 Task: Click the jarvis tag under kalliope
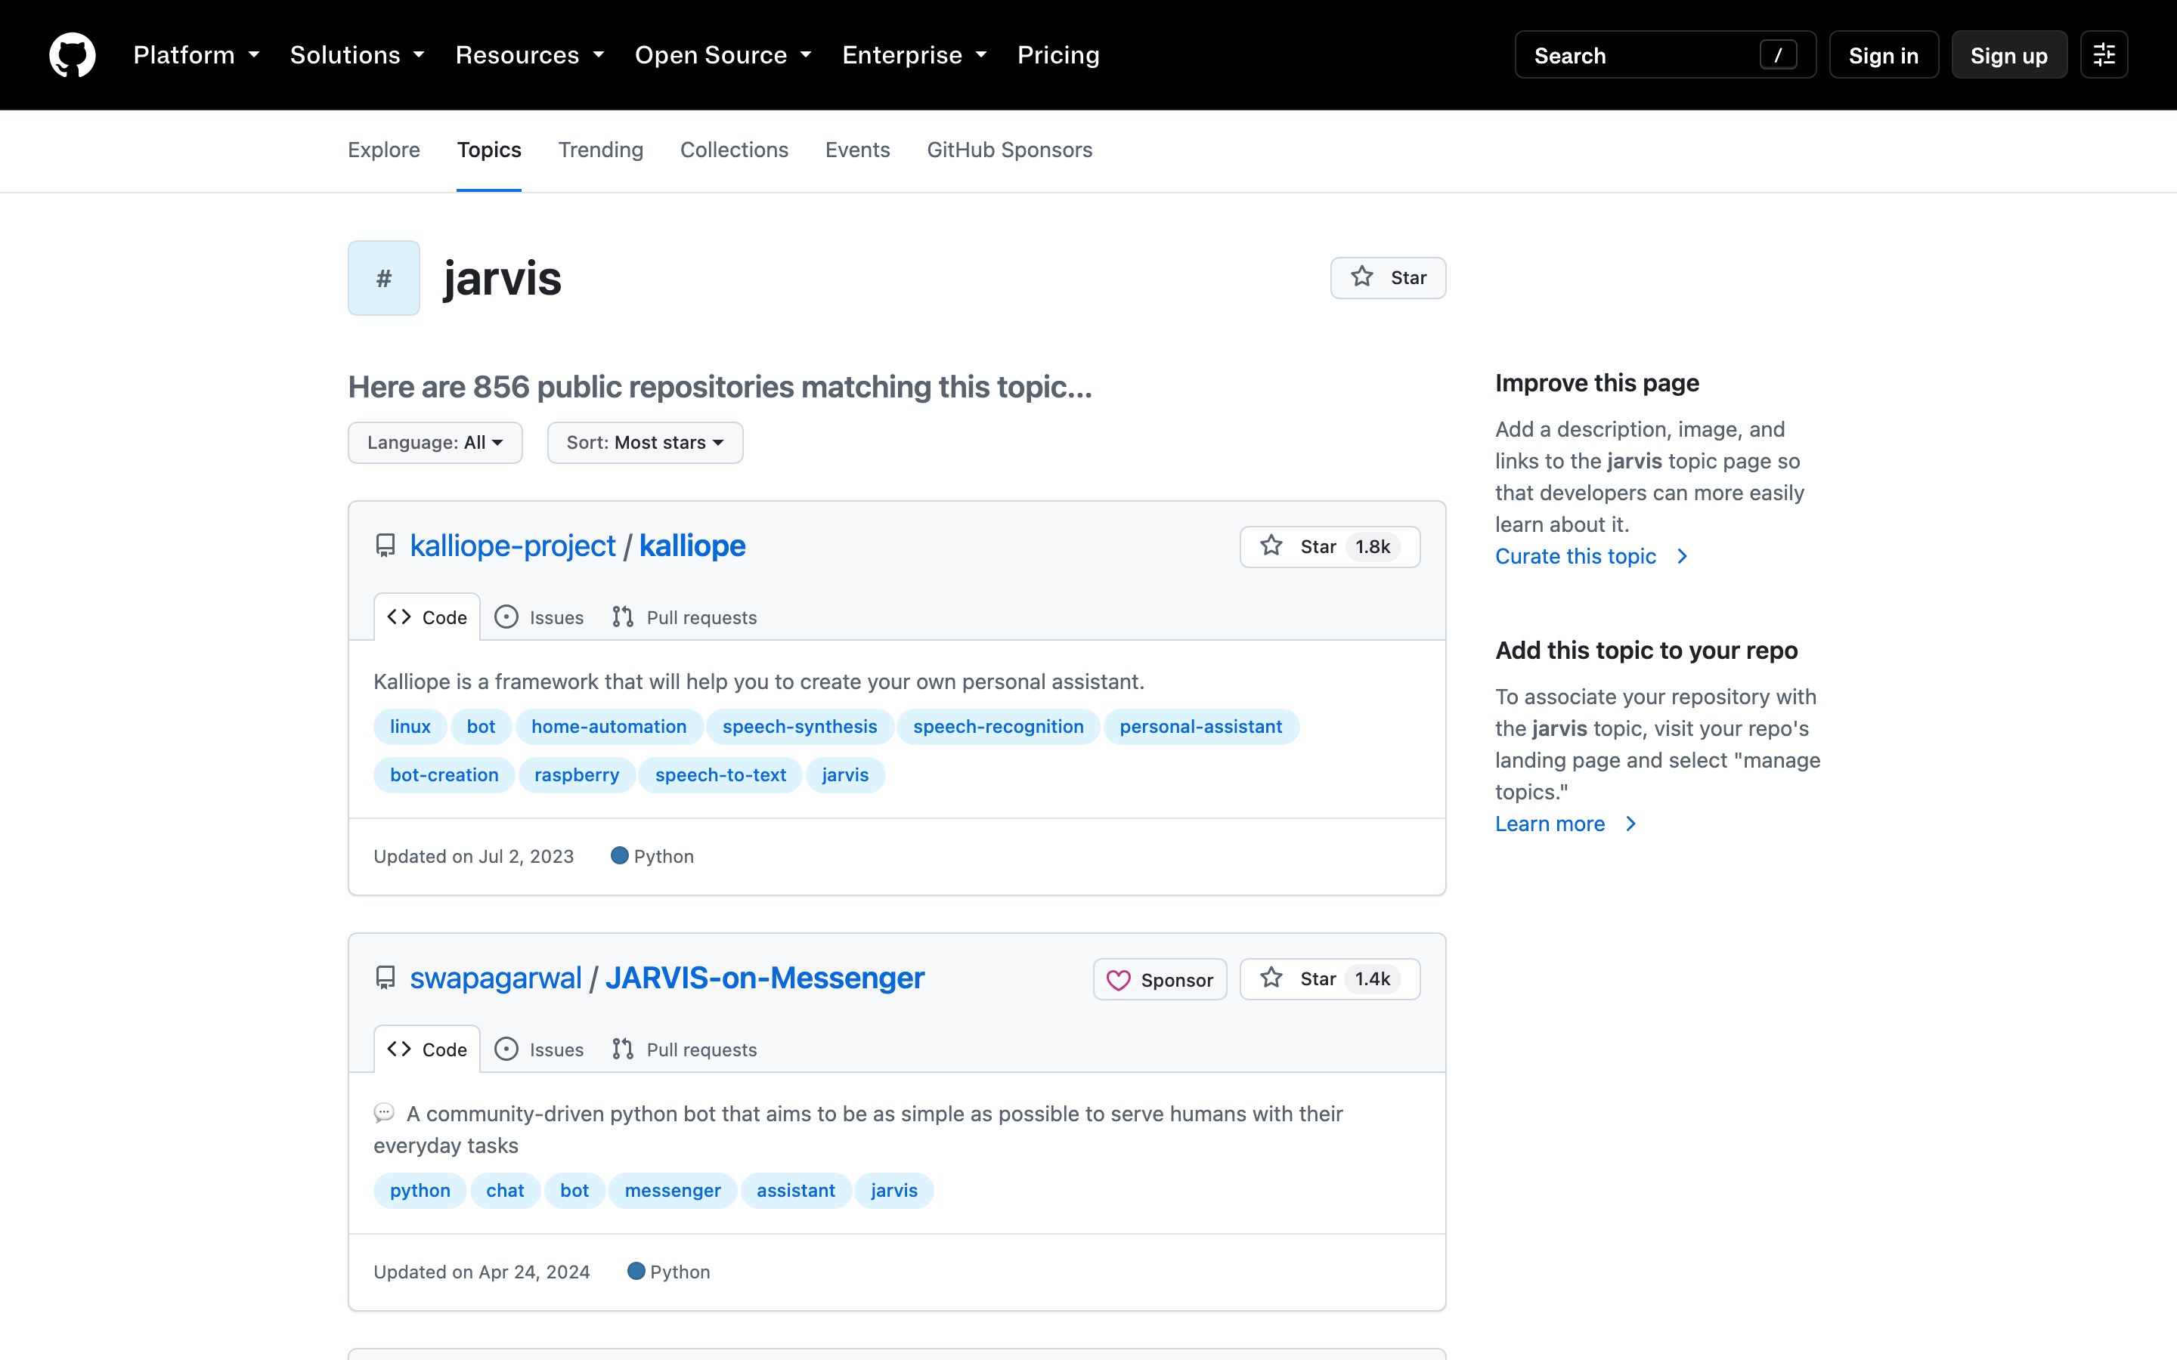coord(846,775)
